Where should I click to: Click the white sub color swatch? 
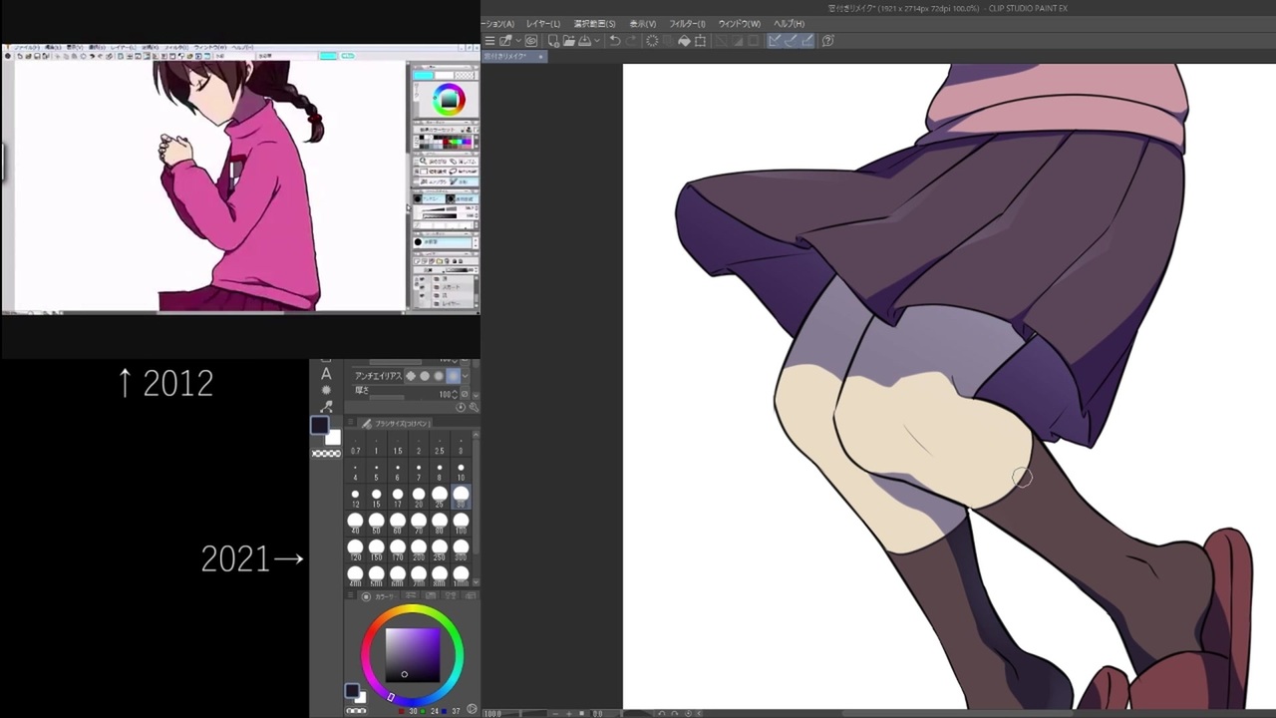[x=333, y=438]
